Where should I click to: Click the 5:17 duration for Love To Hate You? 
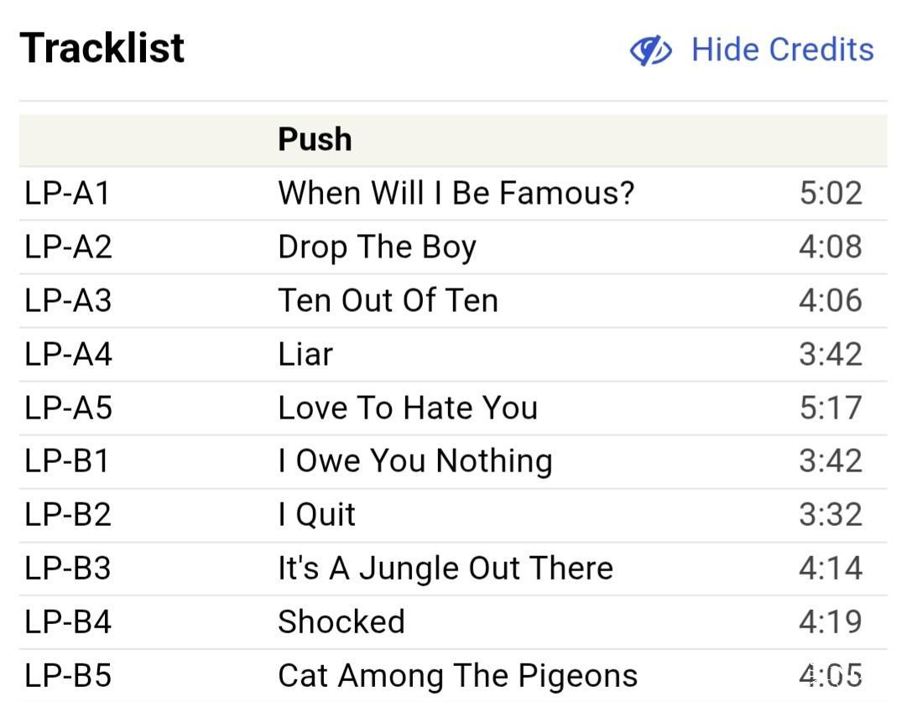point(830,408)
